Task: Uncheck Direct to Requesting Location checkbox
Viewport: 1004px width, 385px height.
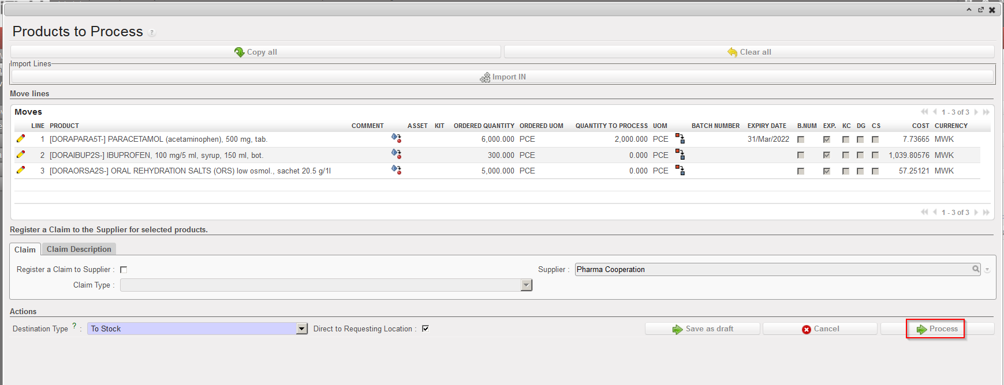Action: [426, 329]
